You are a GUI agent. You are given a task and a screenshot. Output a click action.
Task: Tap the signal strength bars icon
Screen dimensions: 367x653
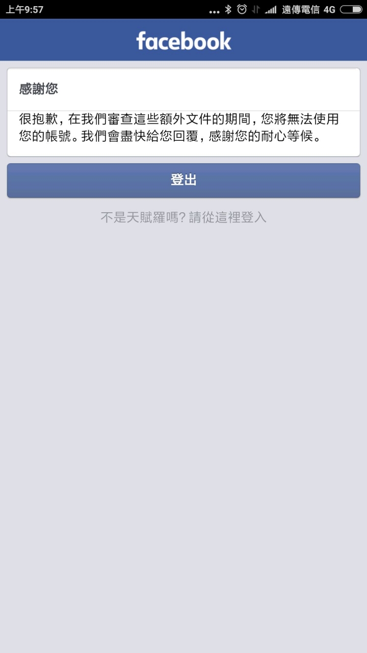(x=271, y=10)
